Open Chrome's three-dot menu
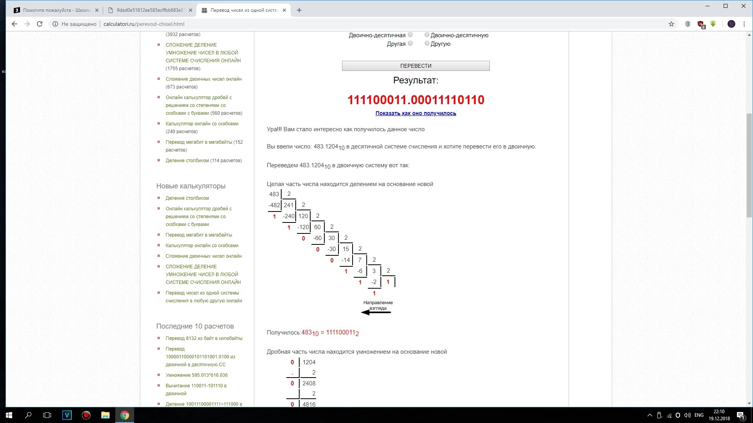753x423 pixels. click(744, 24)
